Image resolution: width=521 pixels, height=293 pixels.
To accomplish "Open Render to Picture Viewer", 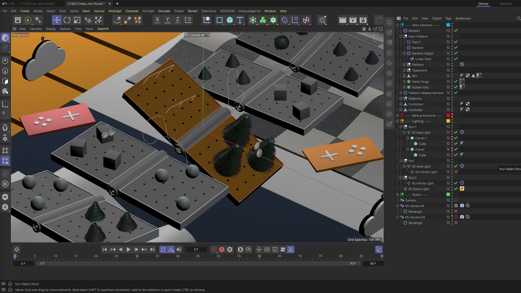I will pyautogui.click(x=353, y=20).
